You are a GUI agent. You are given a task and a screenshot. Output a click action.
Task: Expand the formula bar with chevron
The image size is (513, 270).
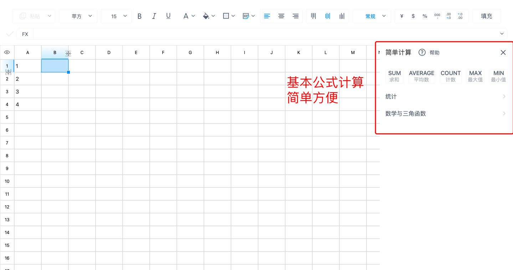coord(502,34)
